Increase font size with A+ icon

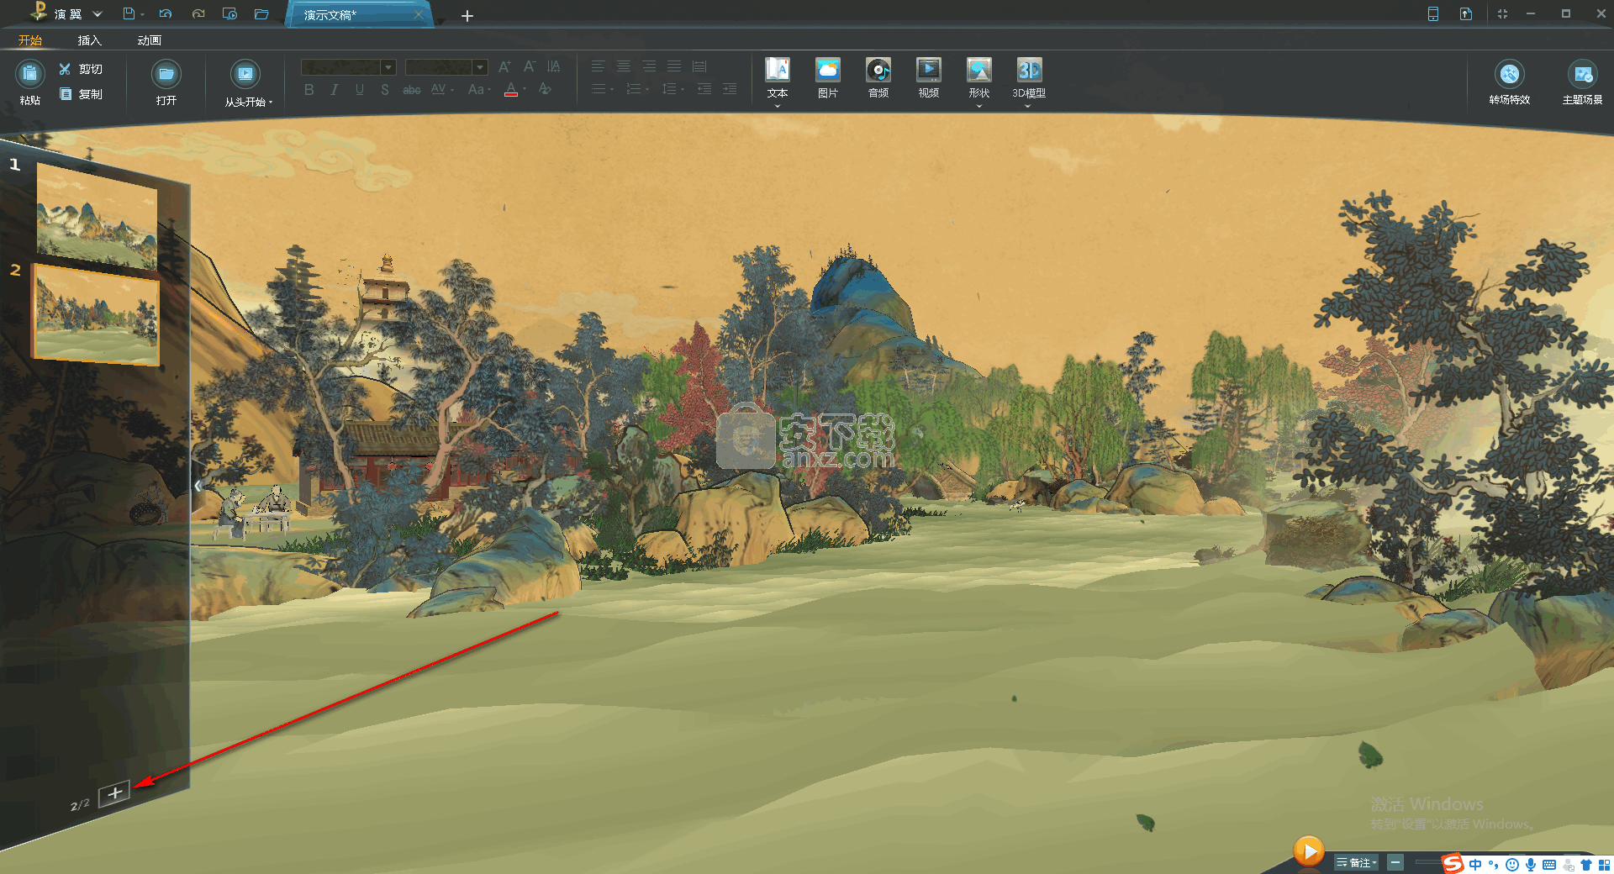(504, 66)
